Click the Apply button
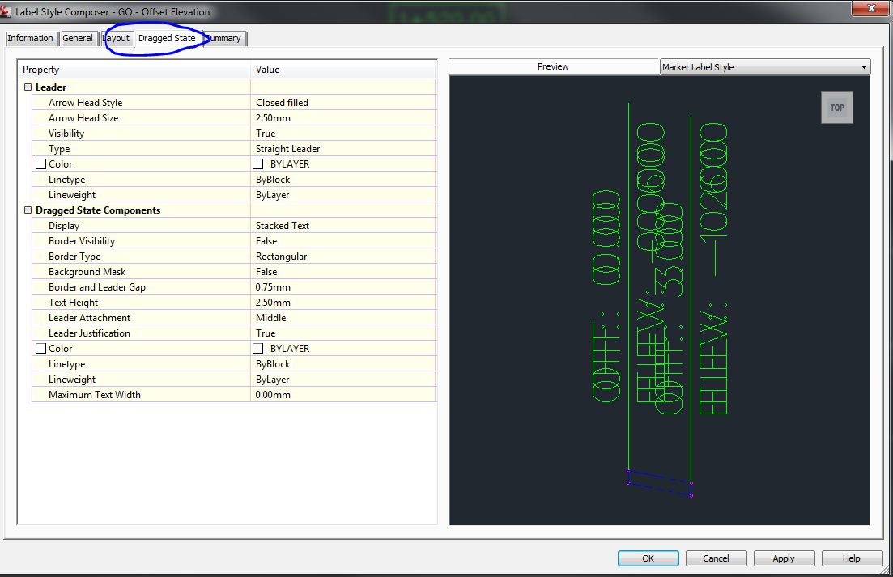Image resolution: width=893 pixels, height=577 pixels. coord(783,558)
